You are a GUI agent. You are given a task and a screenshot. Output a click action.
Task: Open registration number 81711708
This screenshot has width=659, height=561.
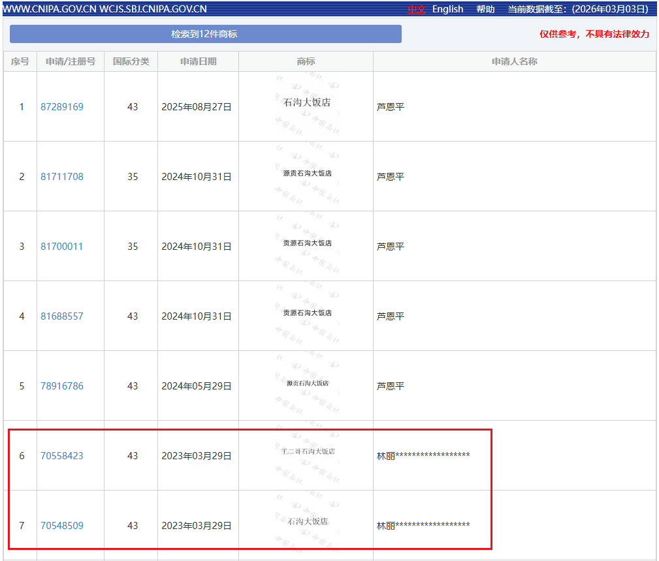click(x=62, y=177)
